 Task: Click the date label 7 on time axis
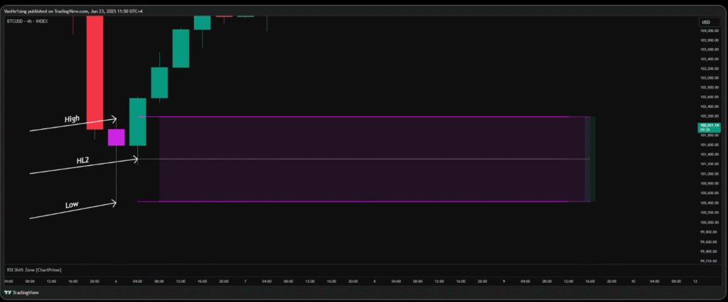(x=245, y=281)
